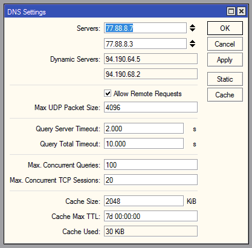Select dynamic server 94.190.64.5 field
This screenshot has width=252, height=248.
(150, 59)
